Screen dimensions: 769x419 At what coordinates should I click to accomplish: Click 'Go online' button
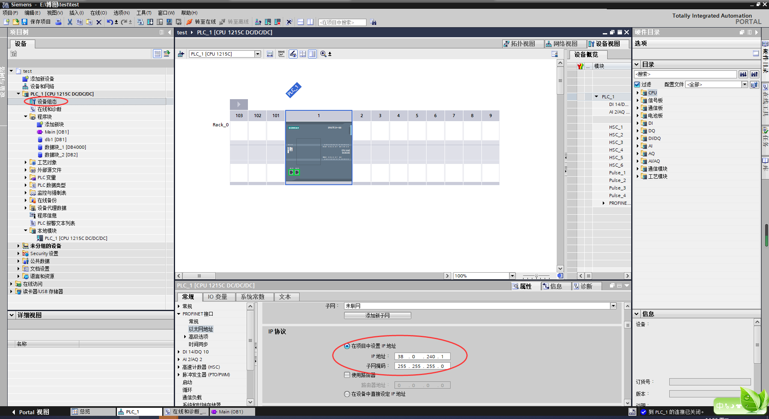[201, 22]
